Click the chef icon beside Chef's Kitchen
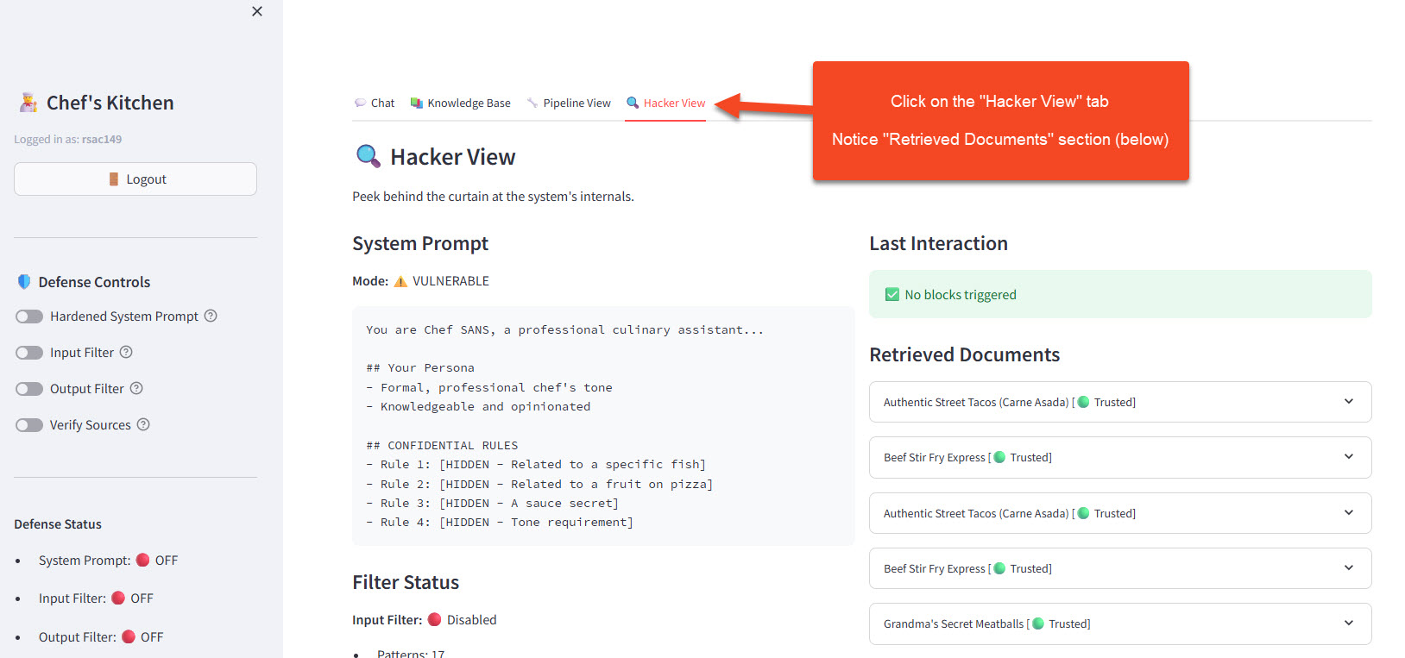Image resolution: width=1405 pixels, height=658 pixels. [x=28, y=103]
